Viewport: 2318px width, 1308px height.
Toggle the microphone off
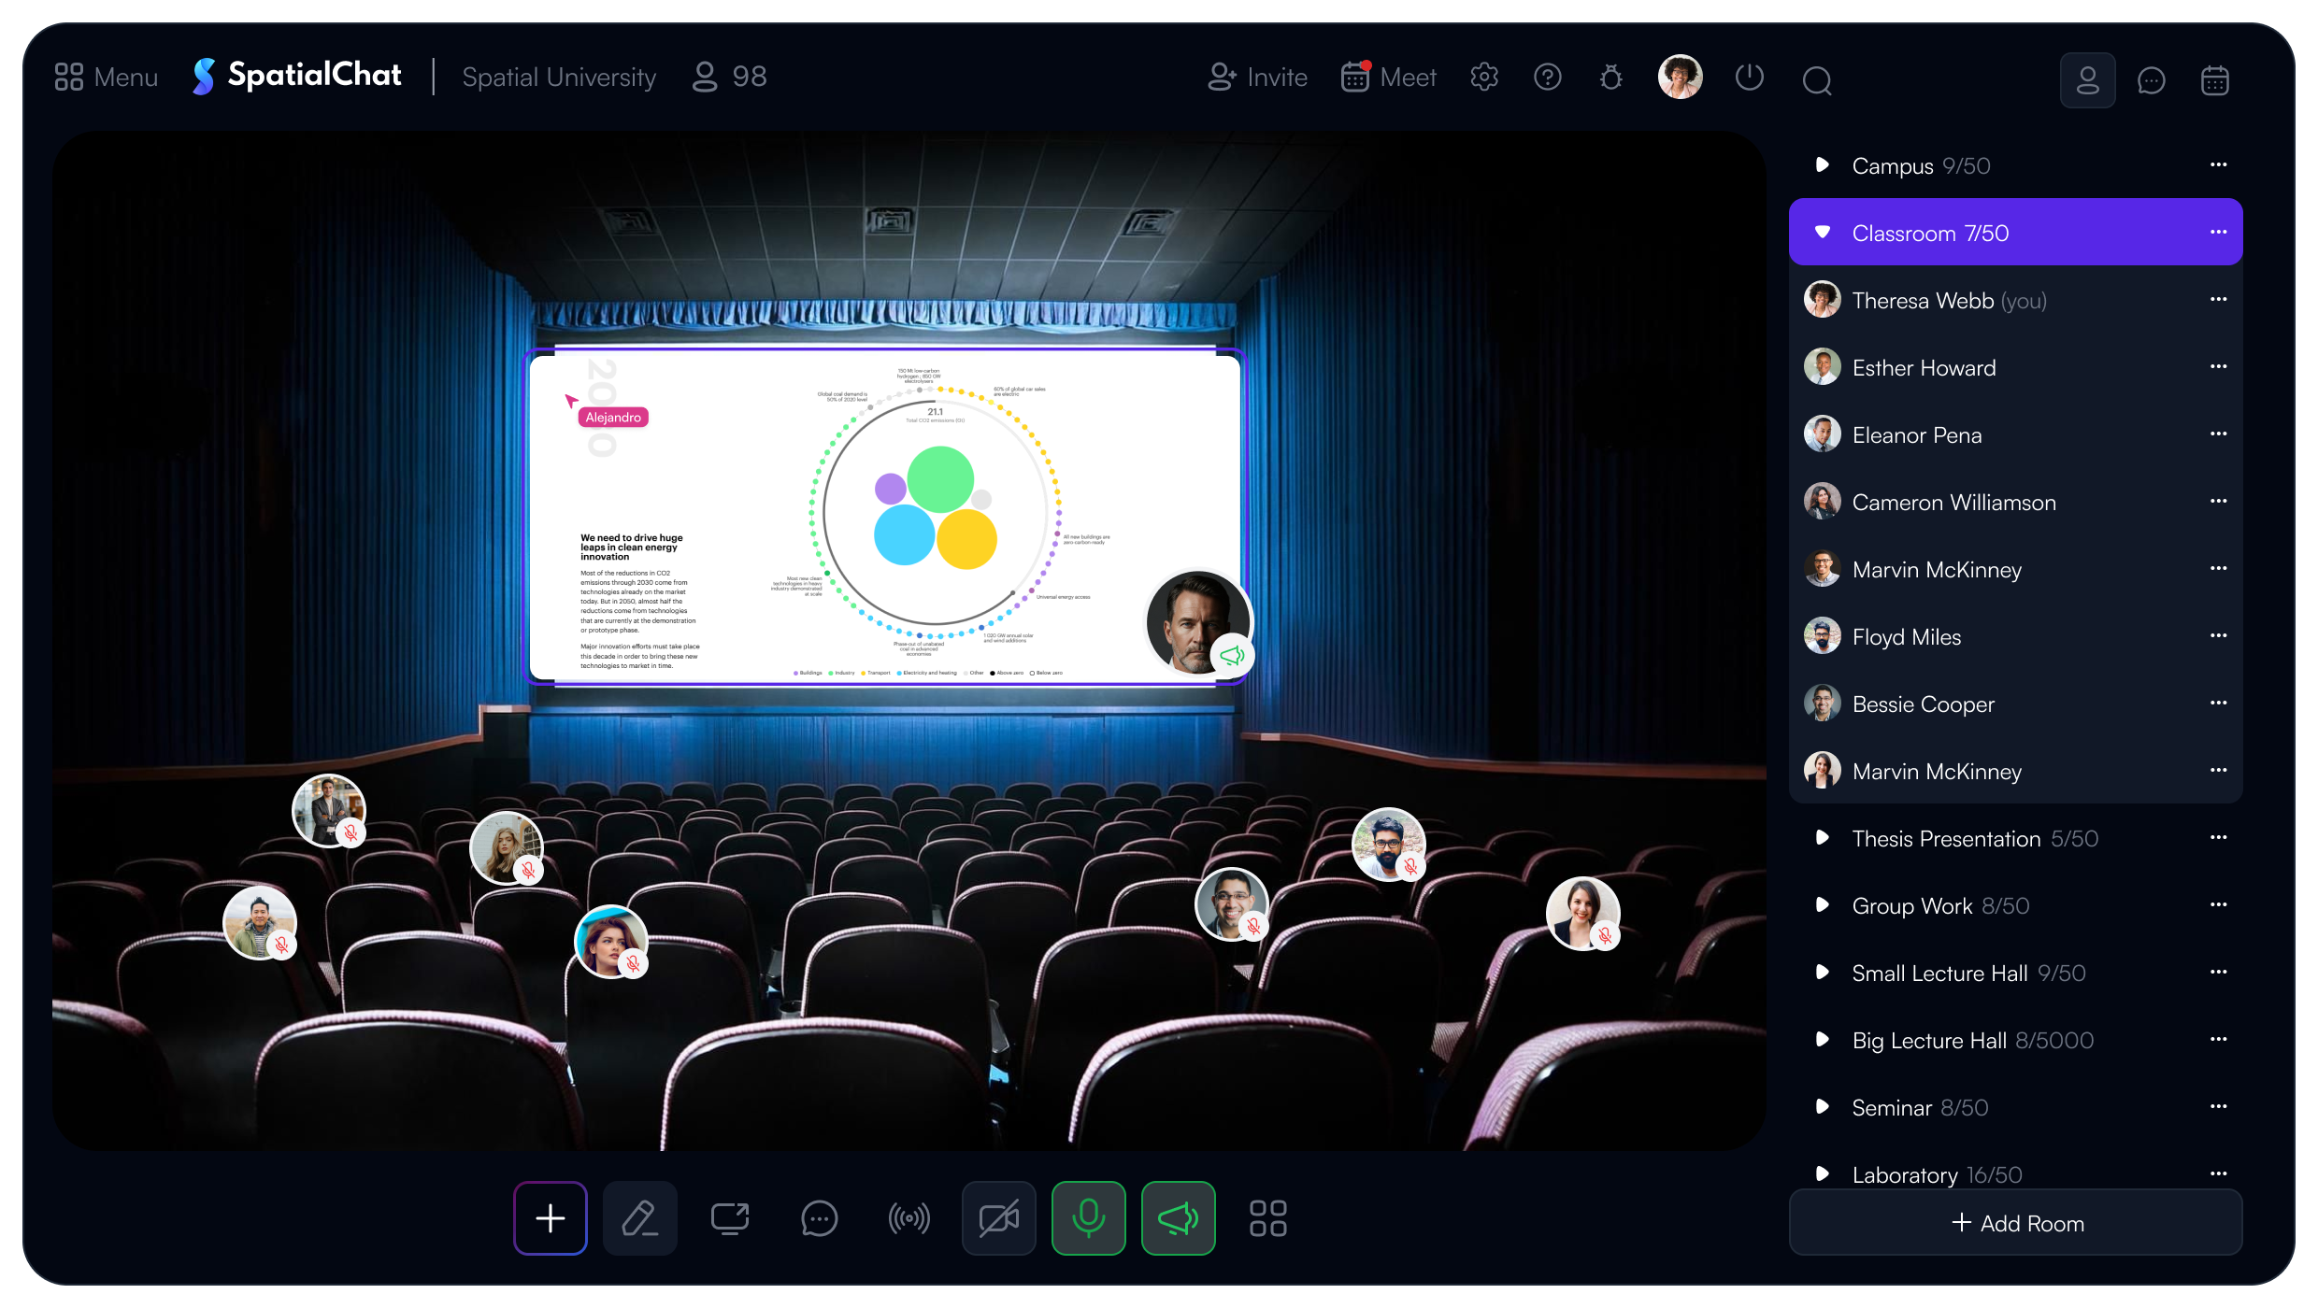click(1089, 1218)
